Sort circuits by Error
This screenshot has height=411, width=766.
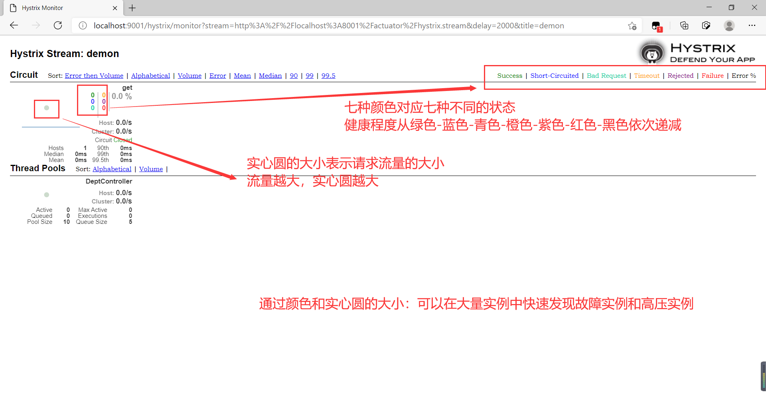[x=217, y=76]
